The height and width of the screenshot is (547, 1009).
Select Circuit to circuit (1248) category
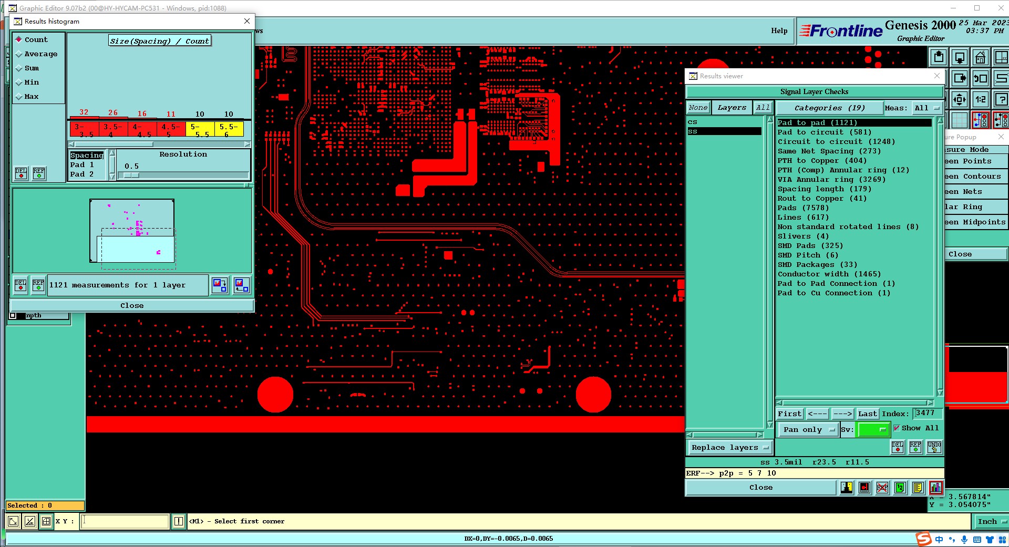[836, 142]
